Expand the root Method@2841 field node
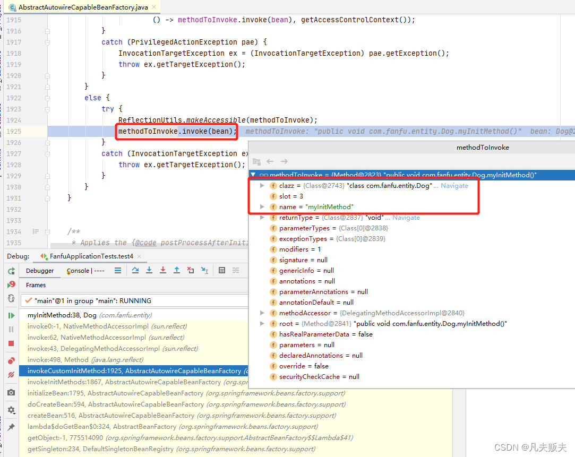 [x=262, y=324]
